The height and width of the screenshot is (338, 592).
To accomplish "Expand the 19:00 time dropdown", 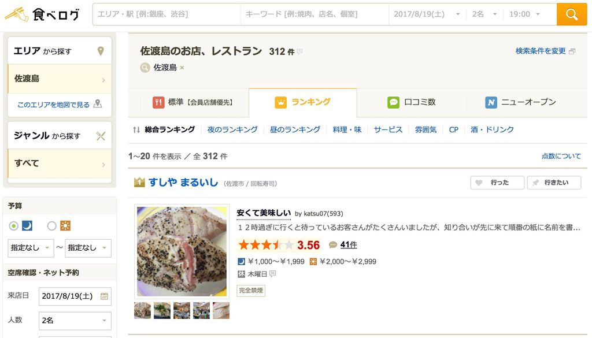I will pyautogui.click(x=525, y=14).
